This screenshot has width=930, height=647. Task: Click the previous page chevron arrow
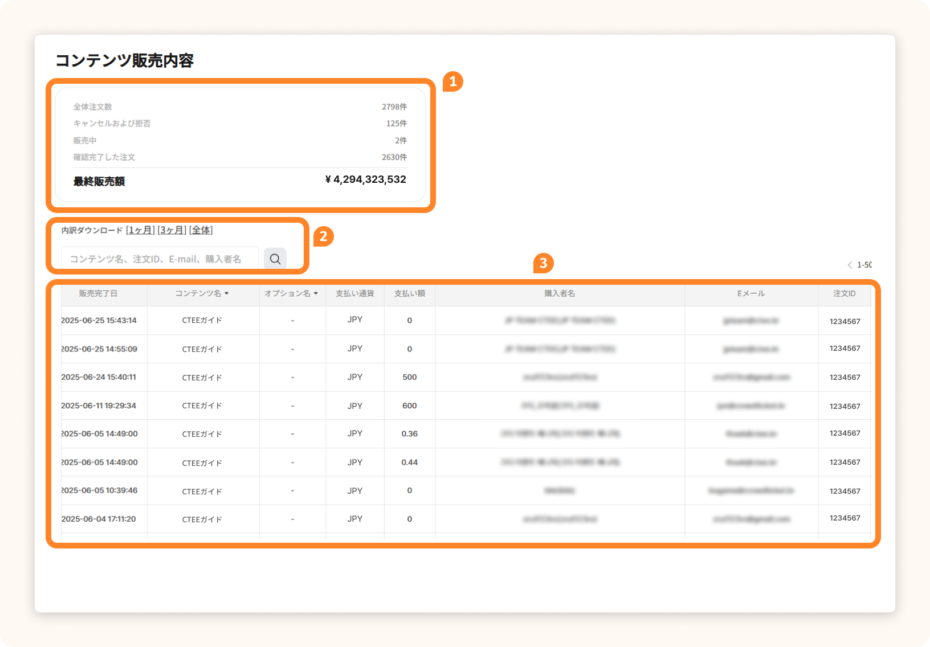[850, 265]
